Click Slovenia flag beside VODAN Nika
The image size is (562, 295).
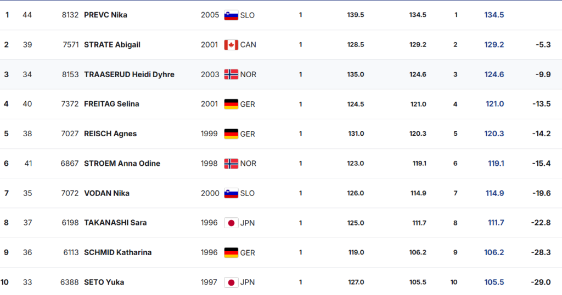pyautogui.click(x=231, y=193)
